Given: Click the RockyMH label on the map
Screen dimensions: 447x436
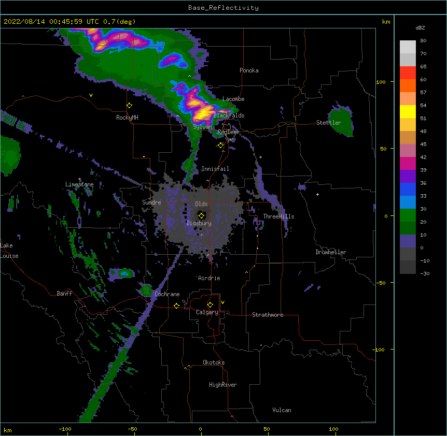Looking at the screenshot, I should click(x=127, y=118).
